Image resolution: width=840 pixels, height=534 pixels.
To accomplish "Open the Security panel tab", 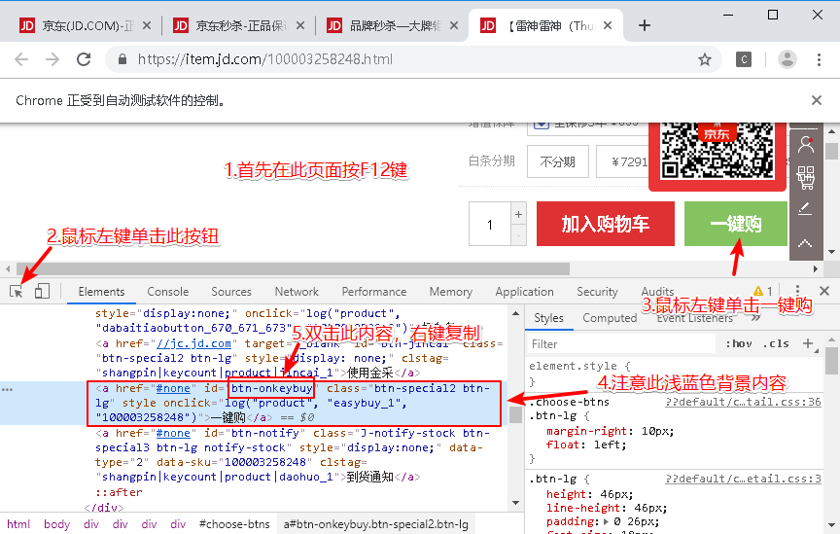I will click(x=597, y=292).
